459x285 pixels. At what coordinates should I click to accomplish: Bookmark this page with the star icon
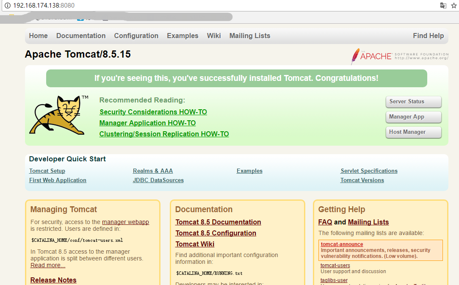(454, 5)
